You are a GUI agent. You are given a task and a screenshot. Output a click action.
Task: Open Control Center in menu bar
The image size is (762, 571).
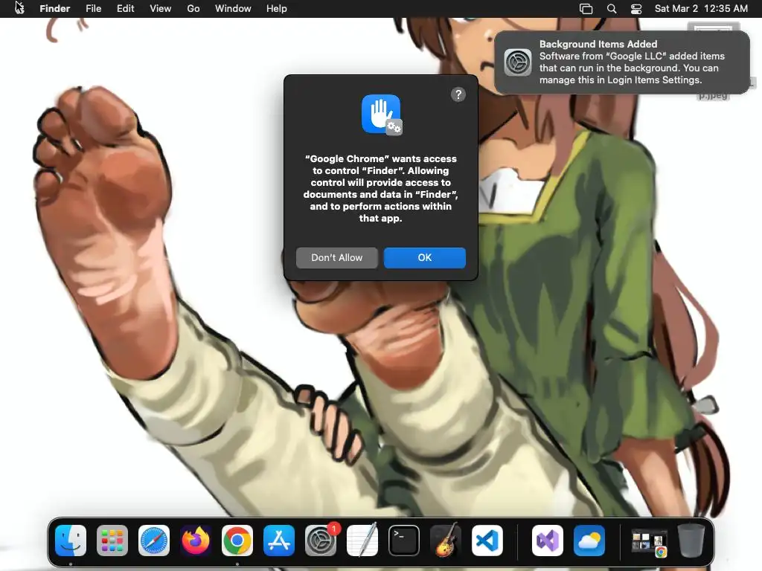[x=636, y=9]
